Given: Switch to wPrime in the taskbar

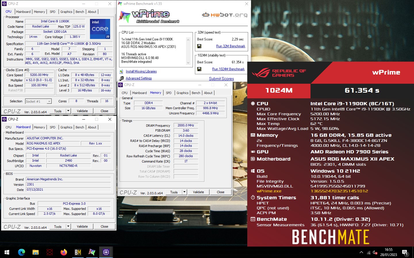Looking at the screenshot, I should (x=92, y=252).
